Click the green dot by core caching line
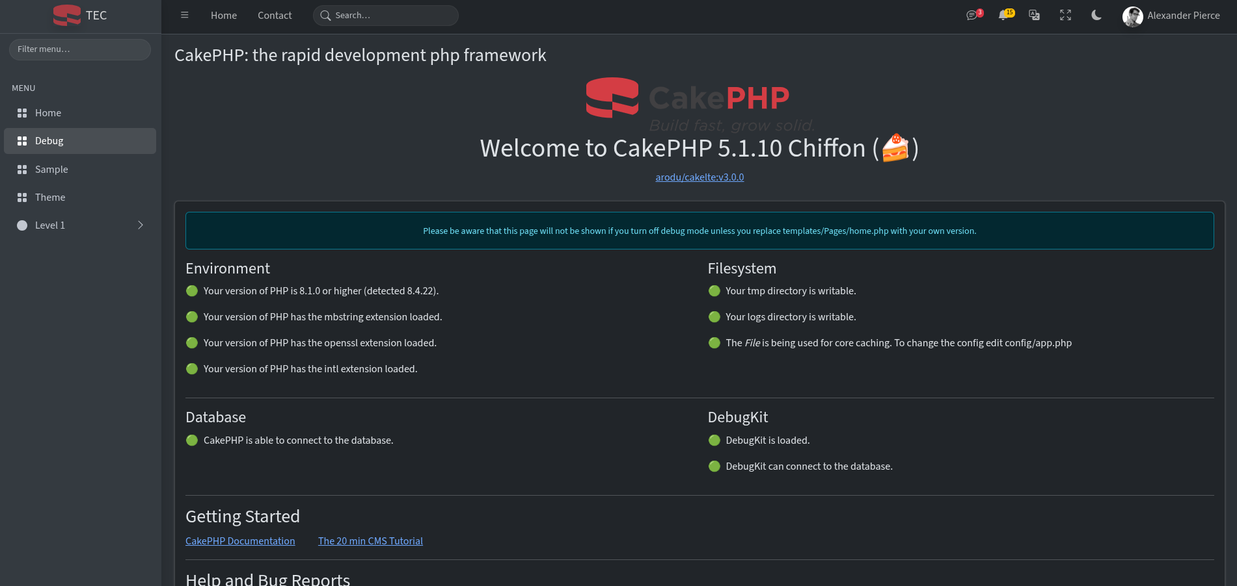This screenshot has height=586, width=1237. 714,343
